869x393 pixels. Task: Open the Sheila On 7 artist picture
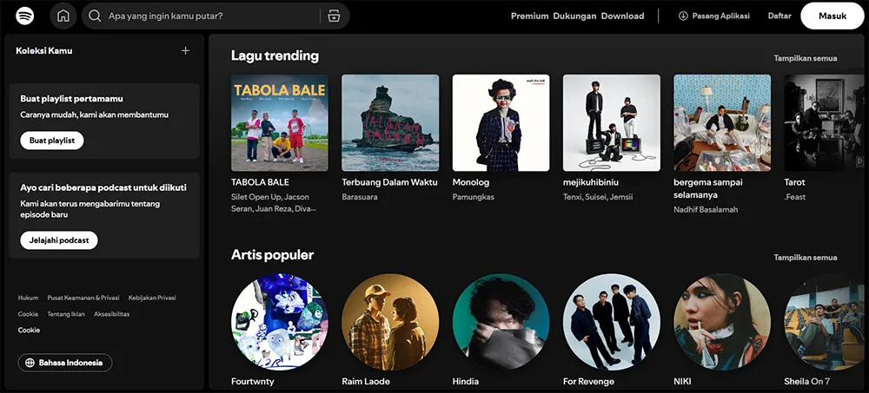825,322
